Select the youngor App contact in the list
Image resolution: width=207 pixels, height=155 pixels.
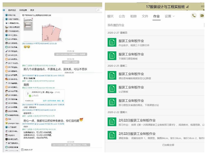[12, 123]
